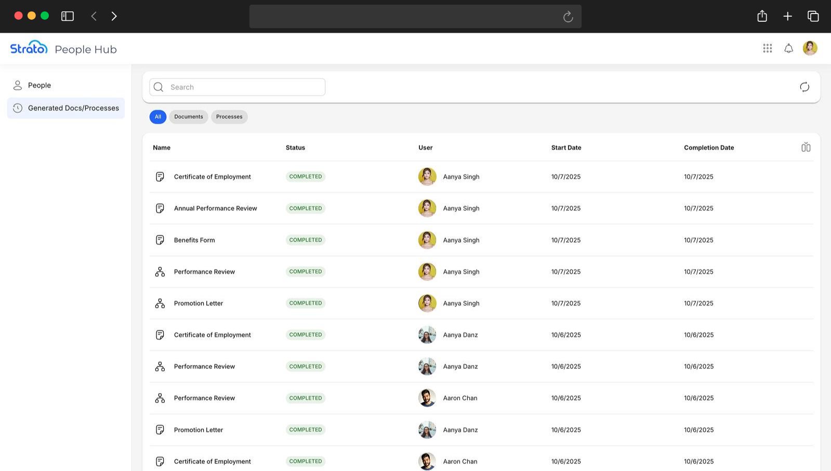Click the browser address bar

point(415,17)
